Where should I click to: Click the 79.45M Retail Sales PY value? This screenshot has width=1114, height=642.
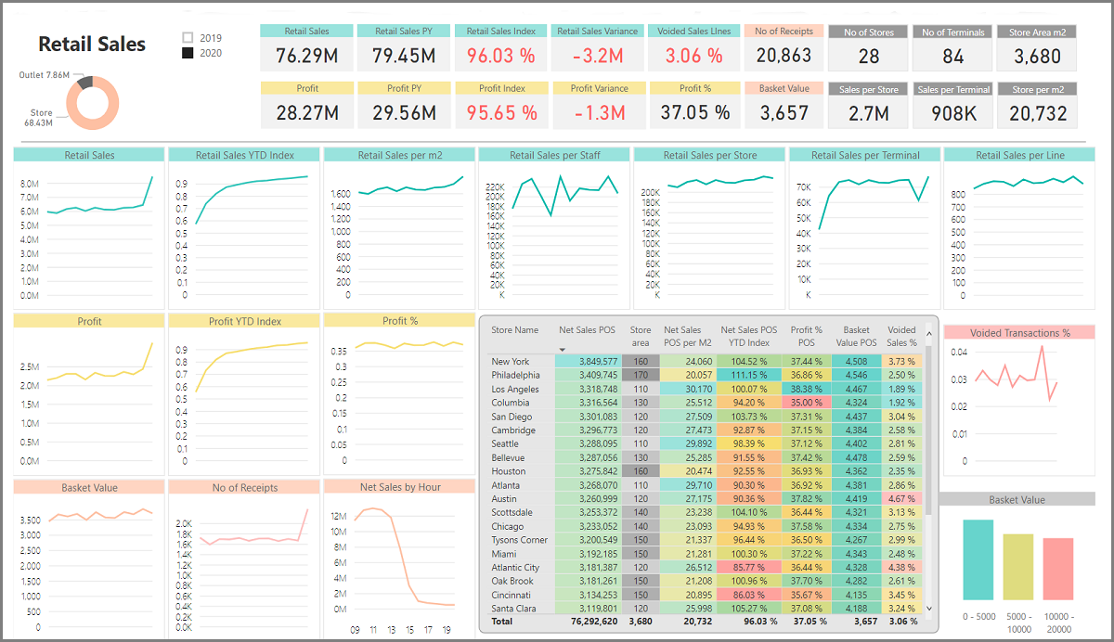tap(404, 56)
